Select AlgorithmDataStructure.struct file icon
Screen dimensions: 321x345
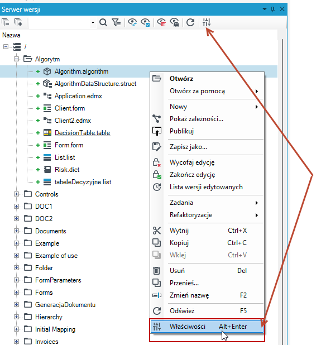47,84
